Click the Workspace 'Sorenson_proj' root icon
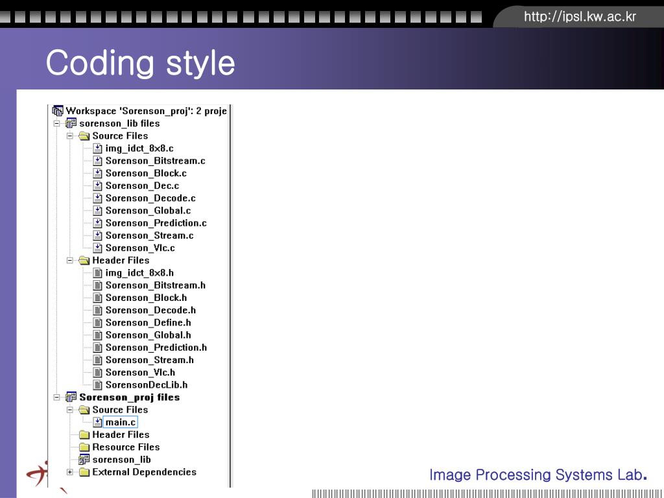664x498 pixels. 58,111
